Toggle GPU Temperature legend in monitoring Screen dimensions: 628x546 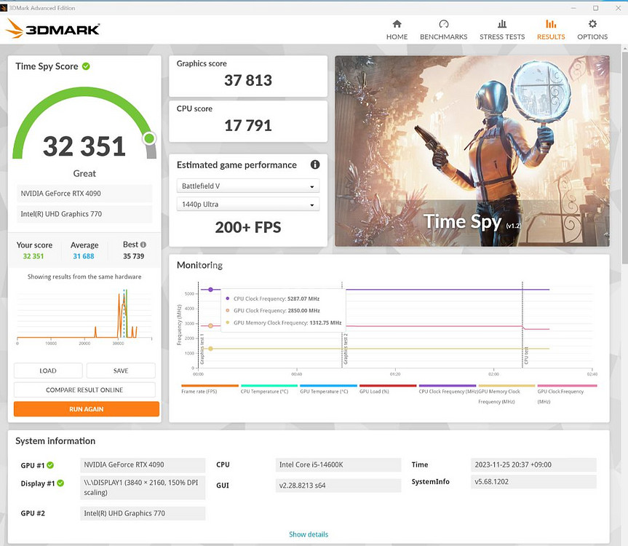coord(328,389)
